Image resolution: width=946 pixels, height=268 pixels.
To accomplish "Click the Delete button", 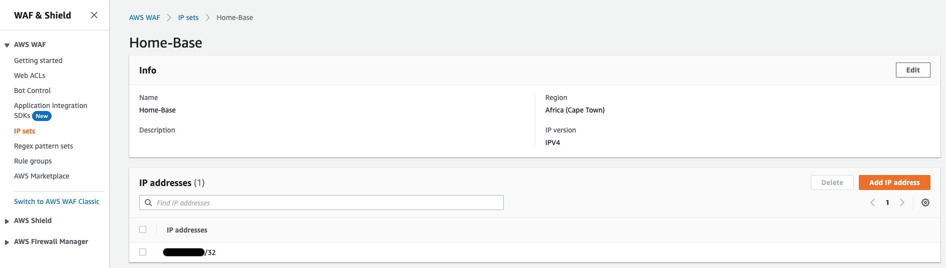I will [832, 182].
